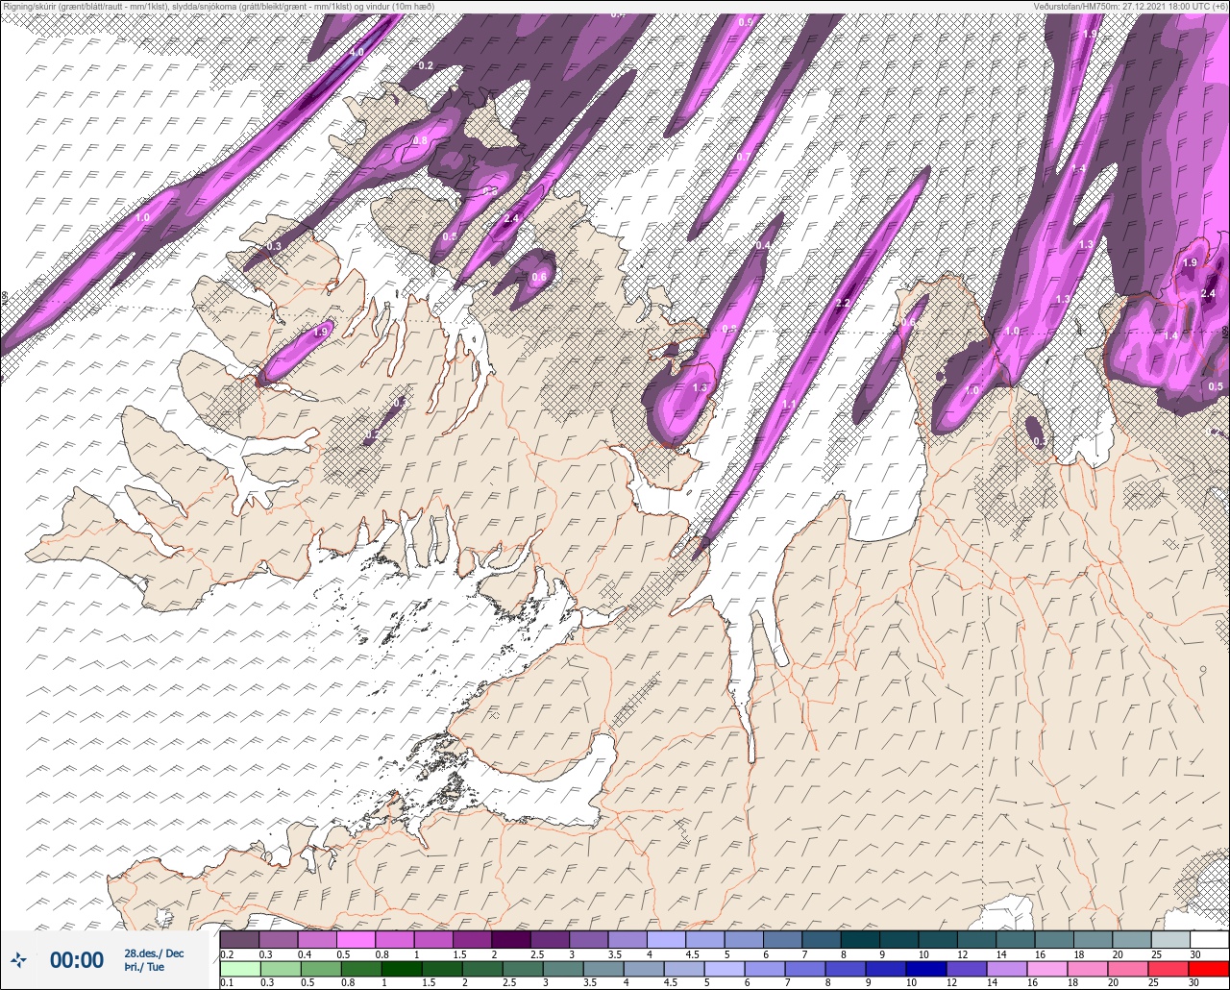This screenshot has height=990, width=1230.
Task: Pick the light grey 25 swatch in the upper legend
Action: pos(1170,939)
